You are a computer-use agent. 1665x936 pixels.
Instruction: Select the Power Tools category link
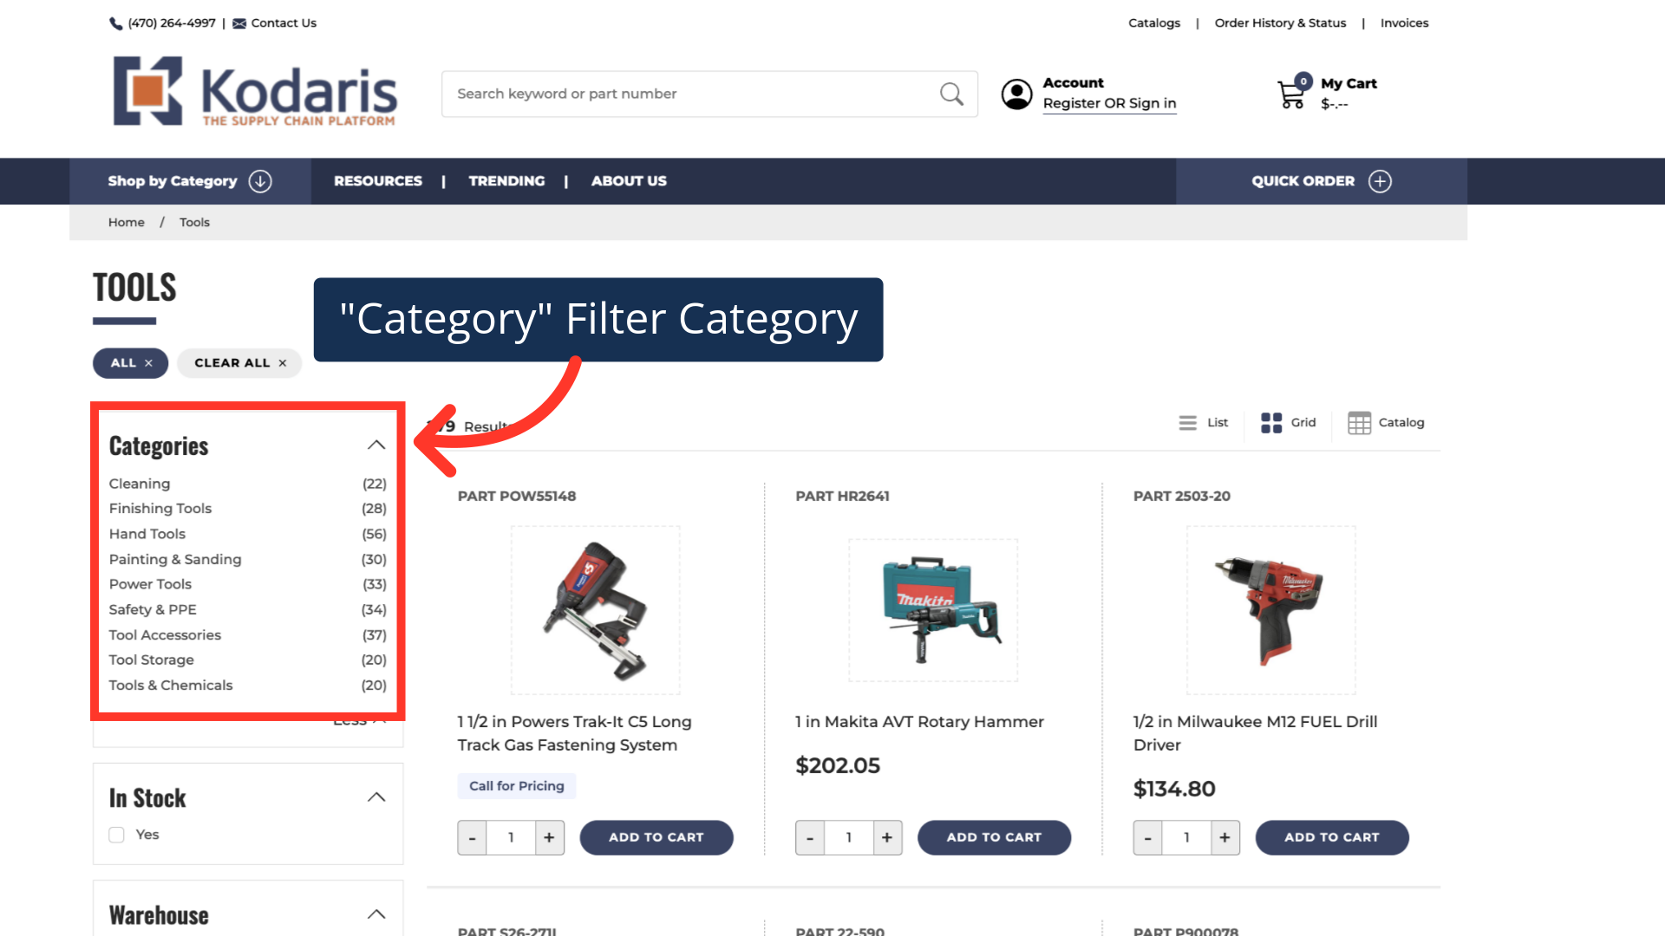[150, 584]
